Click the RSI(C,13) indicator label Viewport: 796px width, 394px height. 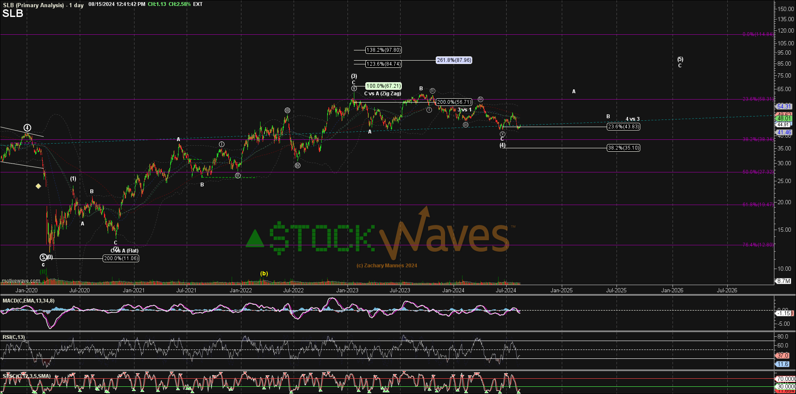(x=14, y=337)
